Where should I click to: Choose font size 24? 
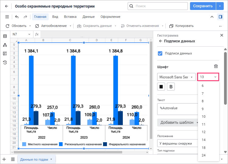click(208, 155)
